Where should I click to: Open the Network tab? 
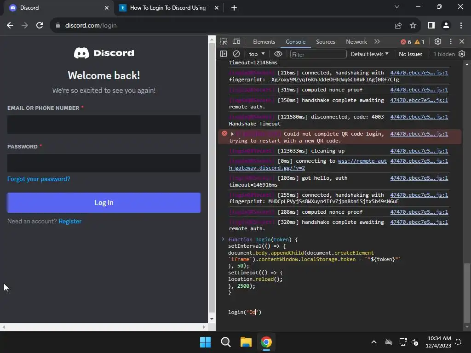point(356,42)
